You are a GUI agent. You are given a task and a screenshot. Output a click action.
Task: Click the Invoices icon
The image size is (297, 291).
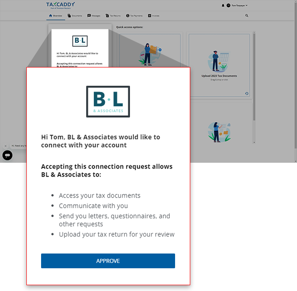150,16
